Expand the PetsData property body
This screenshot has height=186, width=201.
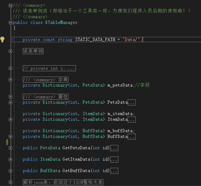[x=10, y=102]
